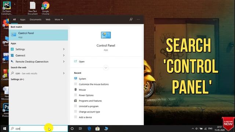Screen dimensions: 235x132
Task: Click the network icon in system tray
Action: [206, 129]
